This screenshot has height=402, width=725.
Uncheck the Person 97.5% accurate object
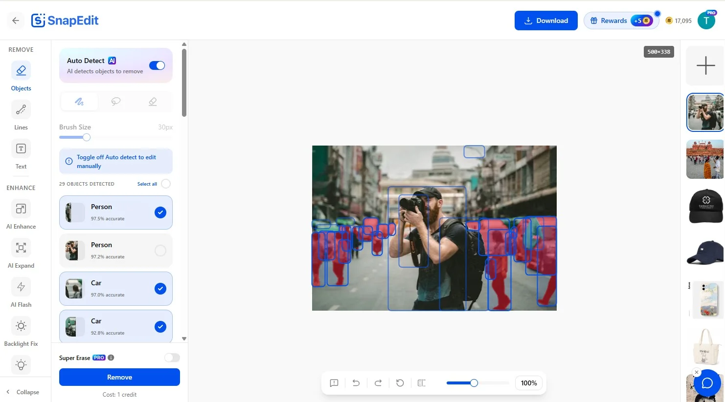pyautogui.click(x=160, y=212)
